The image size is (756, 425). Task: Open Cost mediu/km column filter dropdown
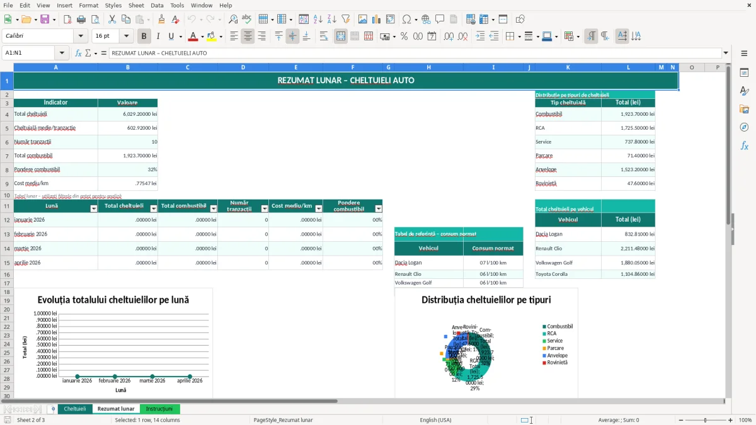tap(319, 208)
